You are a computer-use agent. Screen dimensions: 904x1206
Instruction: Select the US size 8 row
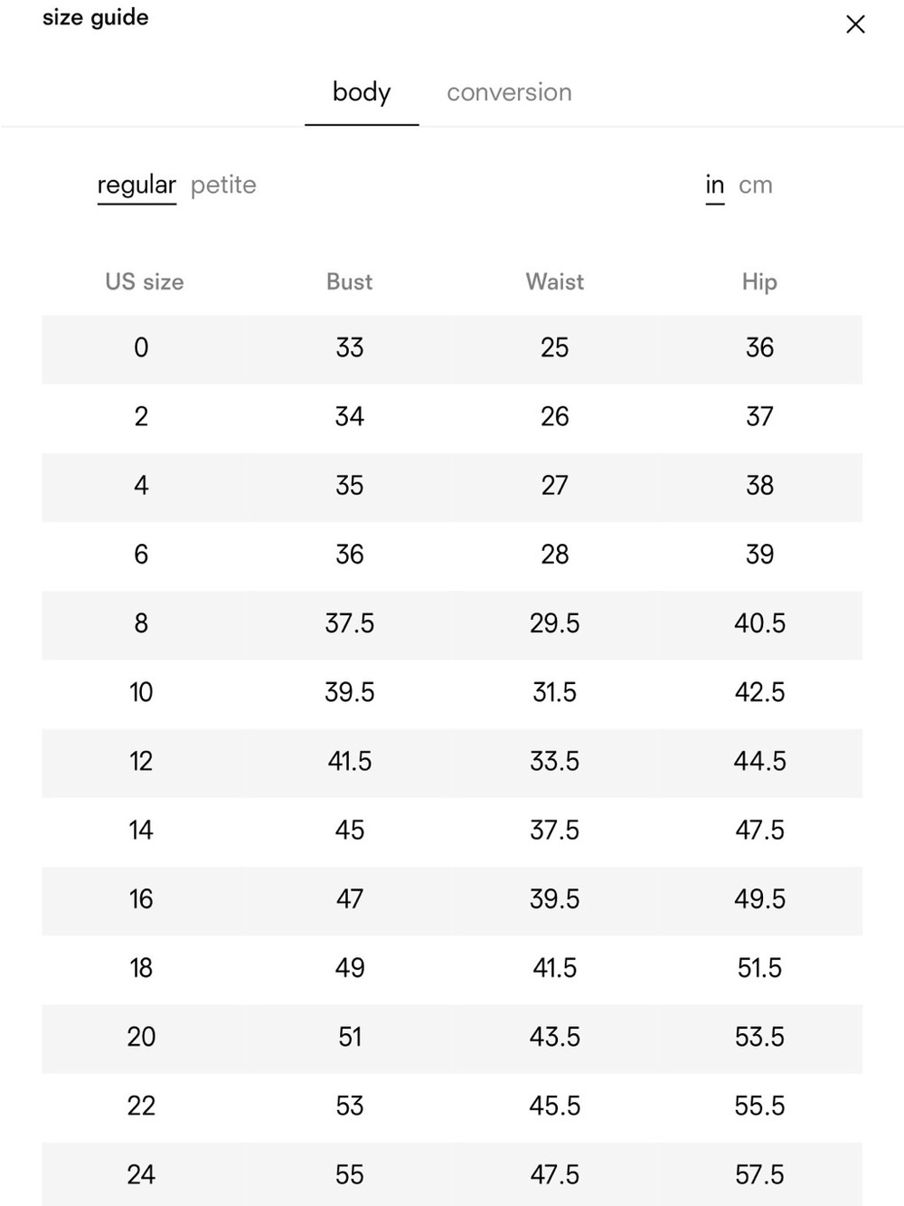tap(452, 624)
